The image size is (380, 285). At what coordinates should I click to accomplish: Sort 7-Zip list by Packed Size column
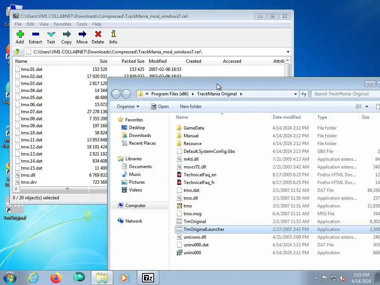coord(128,61)
